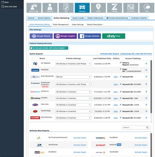This screenshot has width=155, height=157.
Task: Click Activate New Export link
Action: click(x=110, y=54)
